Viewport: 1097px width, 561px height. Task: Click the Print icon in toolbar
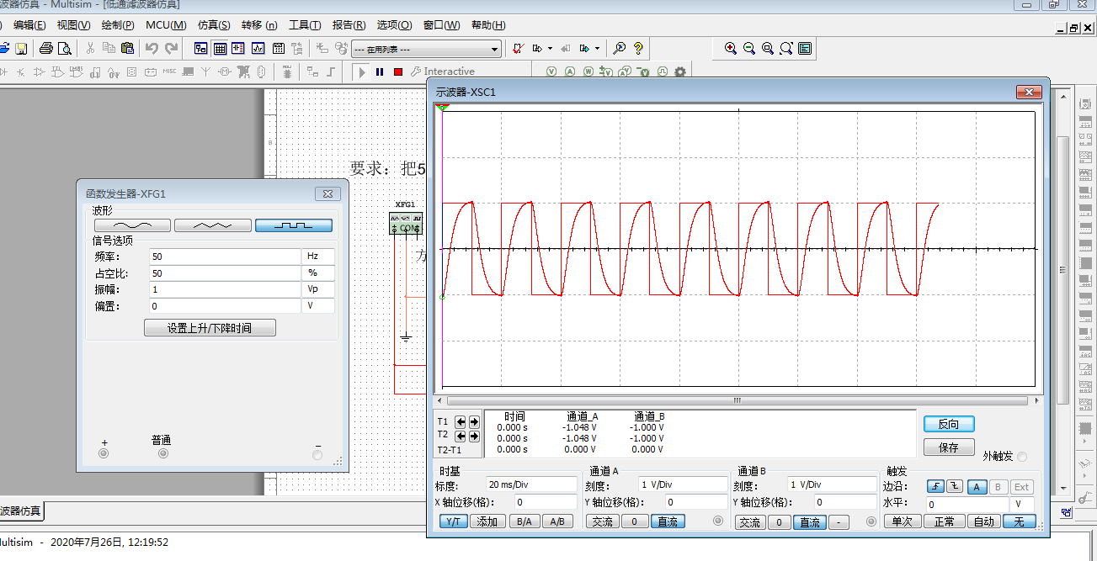point(46,48)
